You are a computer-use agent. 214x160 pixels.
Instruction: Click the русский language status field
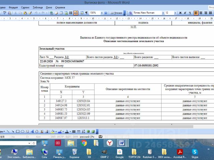pos(87,137)
